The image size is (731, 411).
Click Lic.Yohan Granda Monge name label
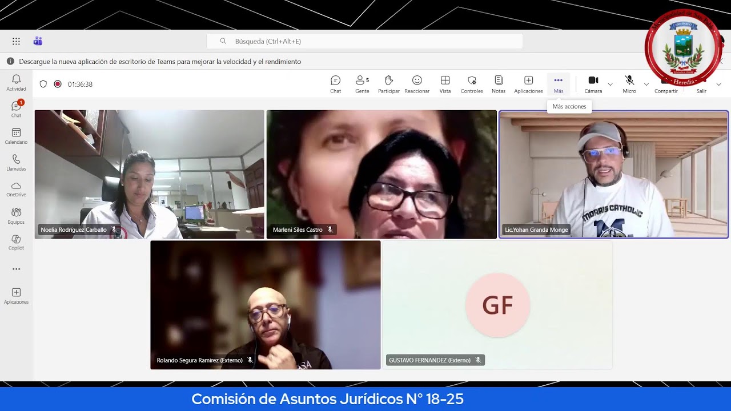pos(536,229)
